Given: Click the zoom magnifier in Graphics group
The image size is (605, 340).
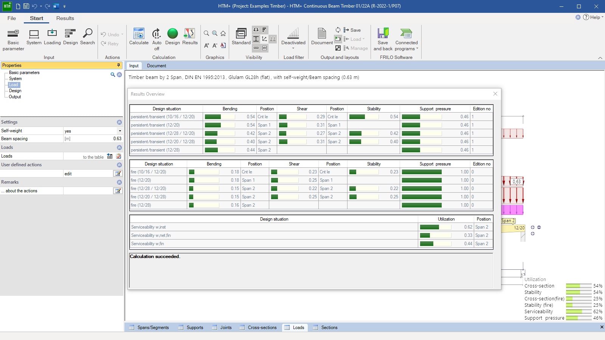Looking at the screenshot, I should (x=206, y=33).
